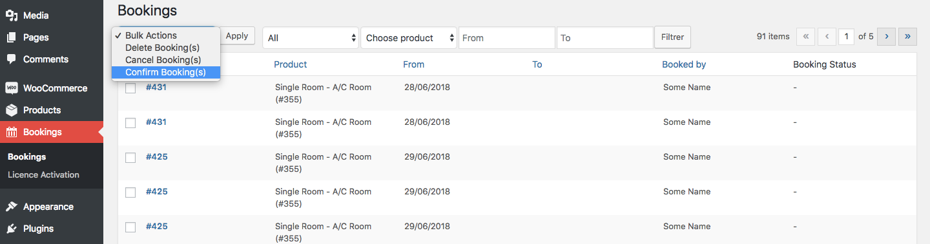The height and width of the screenshot is (244, 930).
Task: Check the box beside first #425 booking
Action: pyautogui.click(x=130, y=158)
